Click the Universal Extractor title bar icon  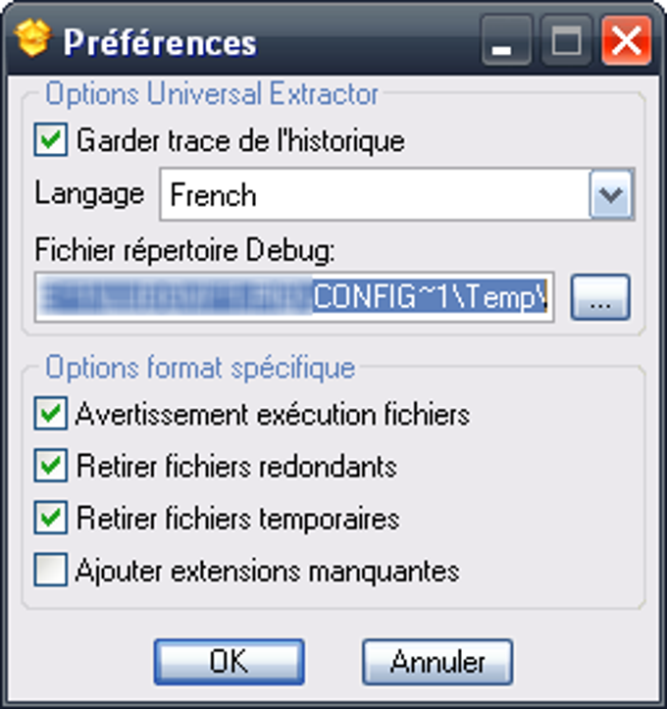[32, 38]
